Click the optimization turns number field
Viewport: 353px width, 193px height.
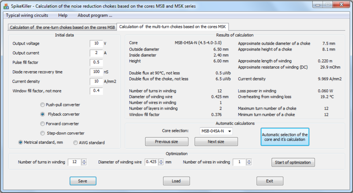point(75,162)
